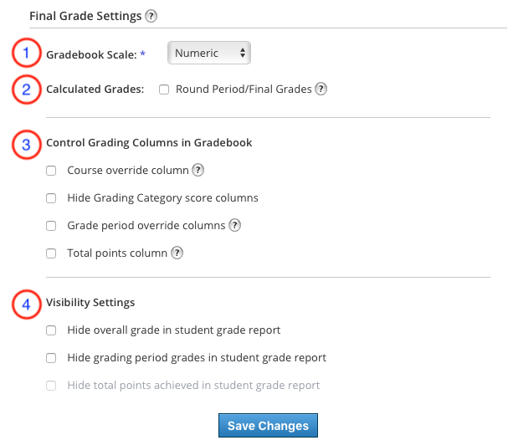513x445 pixels.
Task: Click the Gradebook Scale label text
Action: 90,54
